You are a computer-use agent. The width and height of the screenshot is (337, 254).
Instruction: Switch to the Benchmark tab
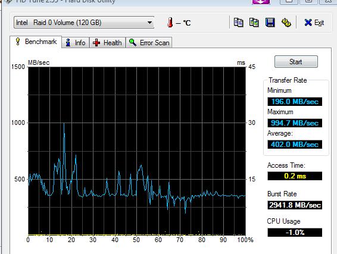tap(36, 42)
